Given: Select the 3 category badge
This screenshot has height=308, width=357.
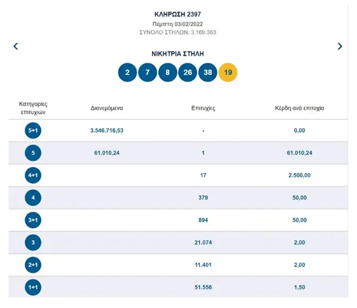Looking at the screenshot, I should [33, 241].
